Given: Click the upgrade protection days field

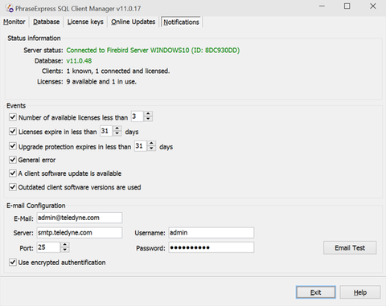Looking at the screenshot, I should pyautogui.click(x=141, y=145).
